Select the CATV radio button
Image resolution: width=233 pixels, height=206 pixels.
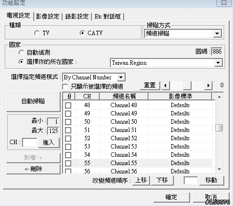coord(82,33)
